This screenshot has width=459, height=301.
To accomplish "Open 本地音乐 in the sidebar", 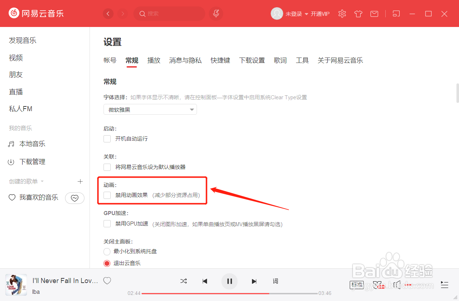I will (x=32, y=143).
